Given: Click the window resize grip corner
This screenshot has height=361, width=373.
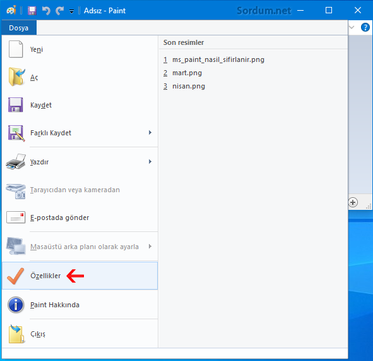Looking at the screenshot, I should 369,206.
